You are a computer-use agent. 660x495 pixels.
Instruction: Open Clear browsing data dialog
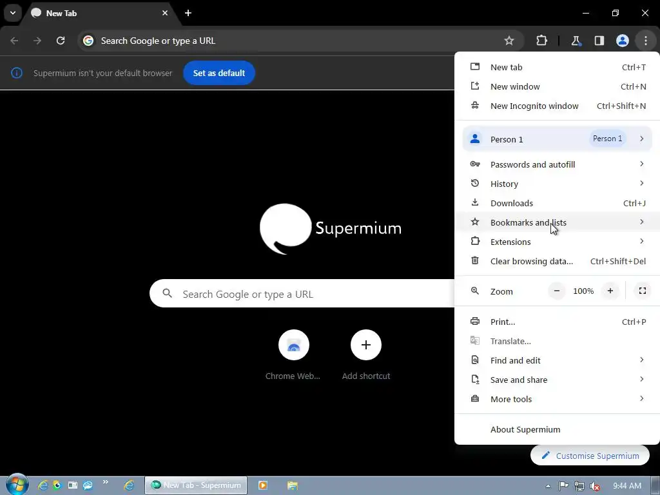[x=558, y=261]
